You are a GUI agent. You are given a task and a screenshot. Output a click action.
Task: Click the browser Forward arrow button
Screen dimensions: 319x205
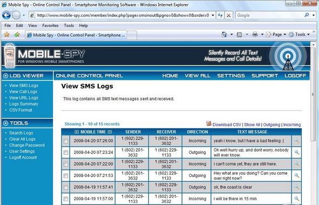(16, 15)
